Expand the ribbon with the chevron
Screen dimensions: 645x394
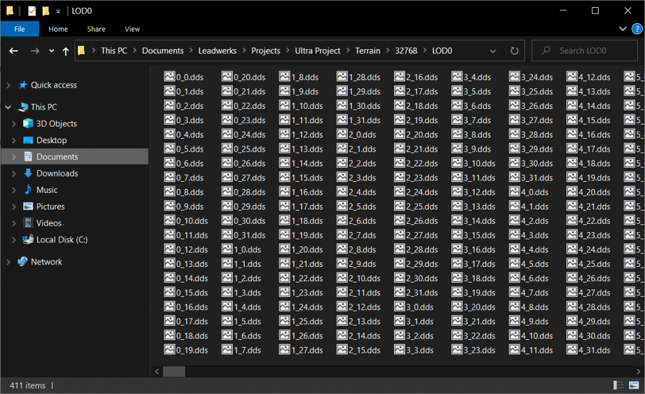point(622,29)
